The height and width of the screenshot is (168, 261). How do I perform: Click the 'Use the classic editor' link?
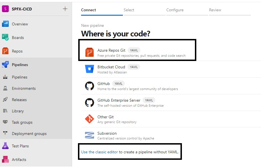click(x=99, y=152)
